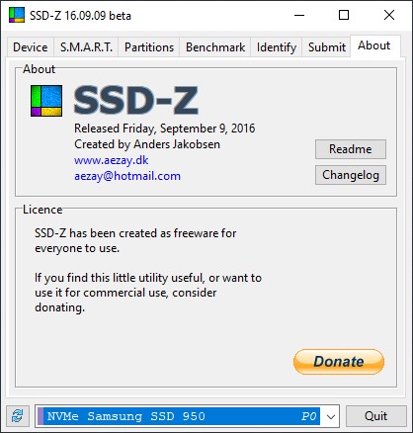This screenshot has width=413, height=433.
Task: Open the Readme button
Action: [351, 149]
